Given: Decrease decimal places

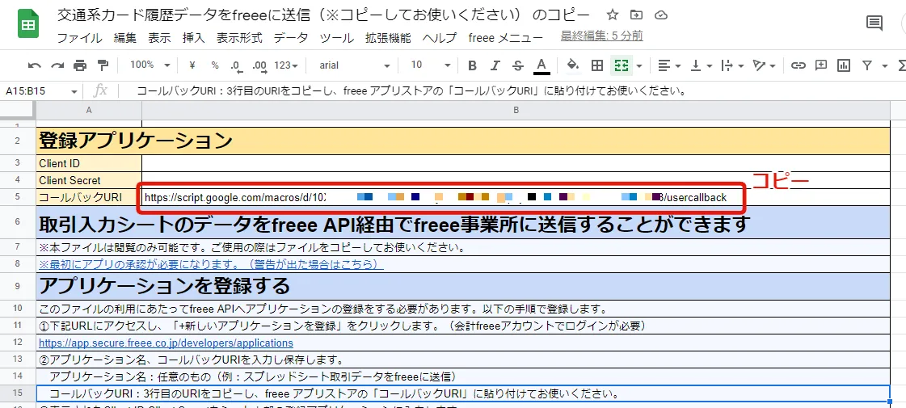Looking at the screenshot, I should point(236,65).
